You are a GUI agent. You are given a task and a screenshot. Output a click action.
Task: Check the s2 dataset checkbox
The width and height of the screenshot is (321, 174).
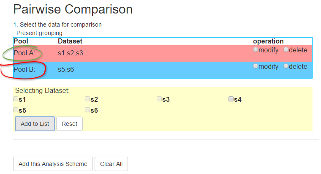click(87, 99)
